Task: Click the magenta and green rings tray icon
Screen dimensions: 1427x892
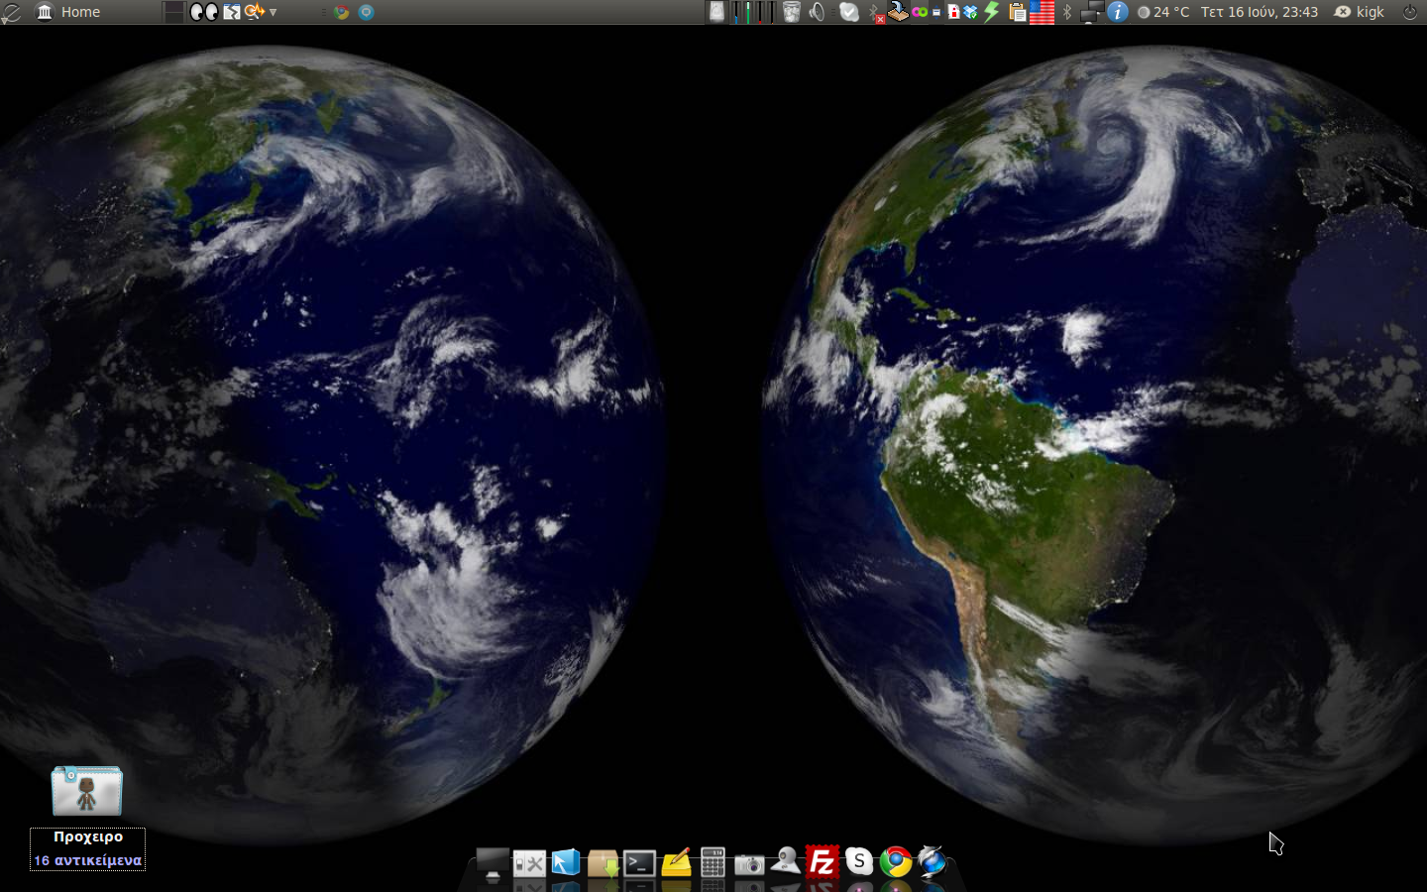Action: (920, 12)
